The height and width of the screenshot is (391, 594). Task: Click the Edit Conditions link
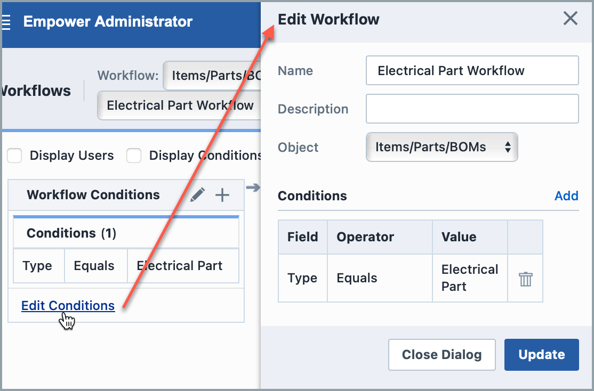[68, 305]
